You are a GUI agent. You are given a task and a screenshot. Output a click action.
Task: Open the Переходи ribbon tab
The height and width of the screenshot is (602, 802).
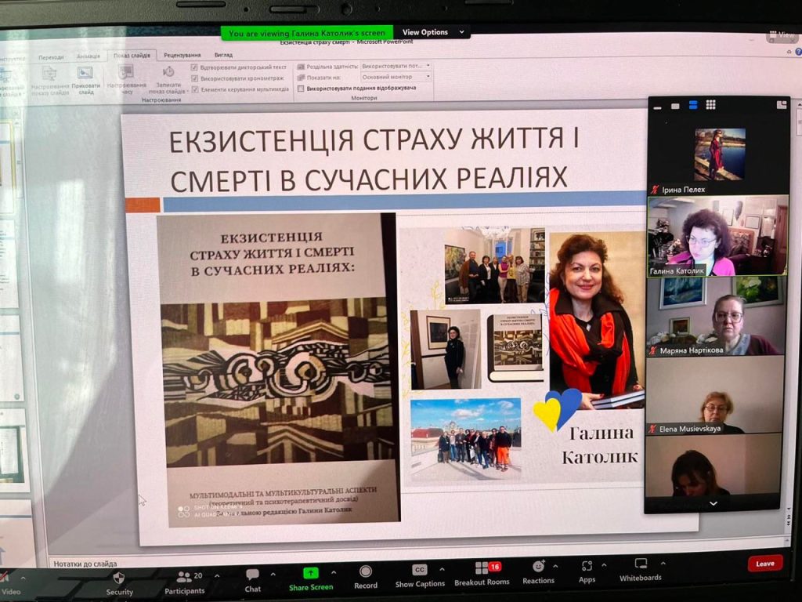(51, 57)
